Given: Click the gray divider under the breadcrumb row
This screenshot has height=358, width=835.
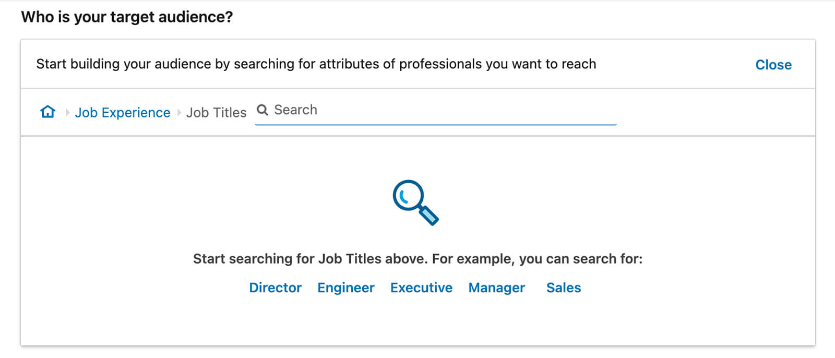Looking at the screenshot, I should point(417,136).
